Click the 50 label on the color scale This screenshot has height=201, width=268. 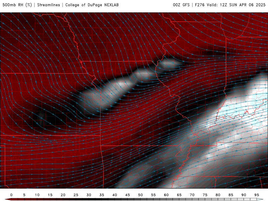tap(140, 195)
